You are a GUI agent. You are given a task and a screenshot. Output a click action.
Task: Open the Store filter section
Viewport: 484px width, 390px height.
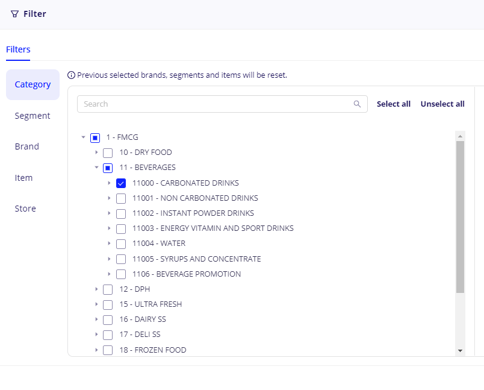pos(25,209)
